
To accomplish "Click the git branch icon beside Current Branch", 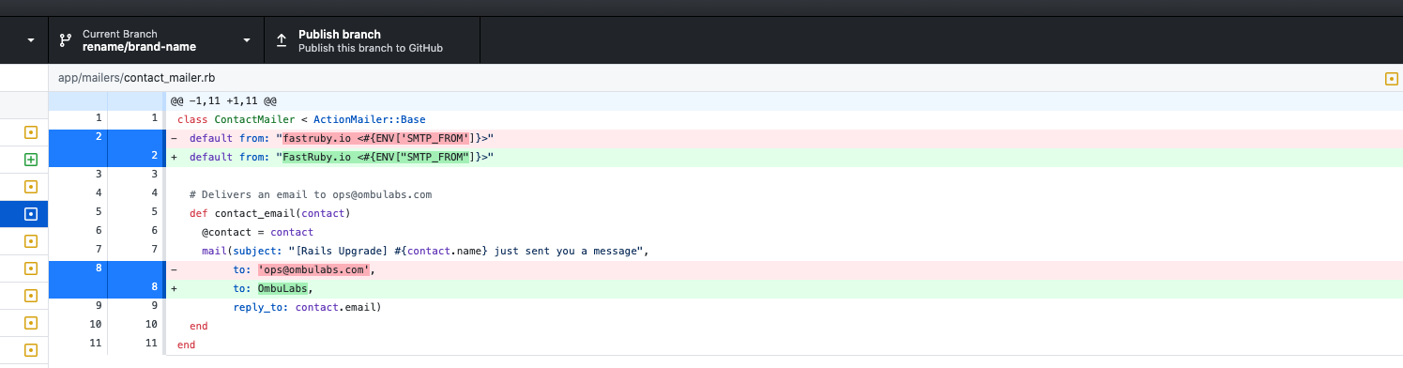I will pos(66,40).
